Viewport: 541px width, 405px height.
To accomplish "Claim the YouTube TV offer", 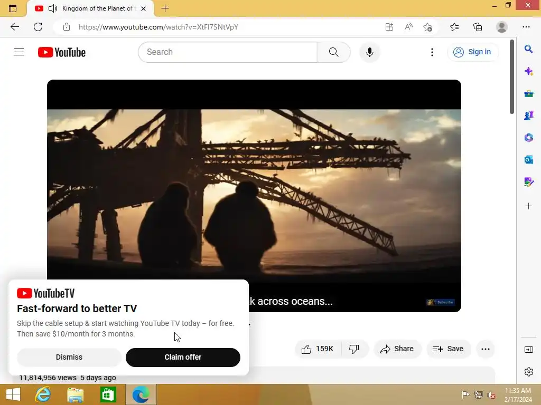I will coord(183,357).
